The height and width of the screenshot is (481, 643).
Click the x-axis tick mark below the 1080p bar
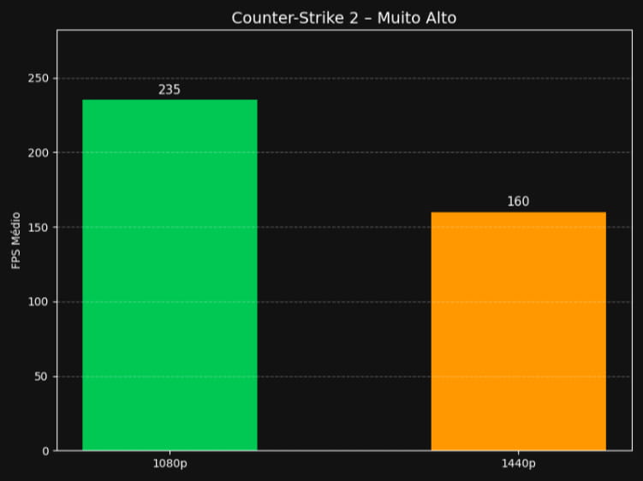tap(170, 453)
